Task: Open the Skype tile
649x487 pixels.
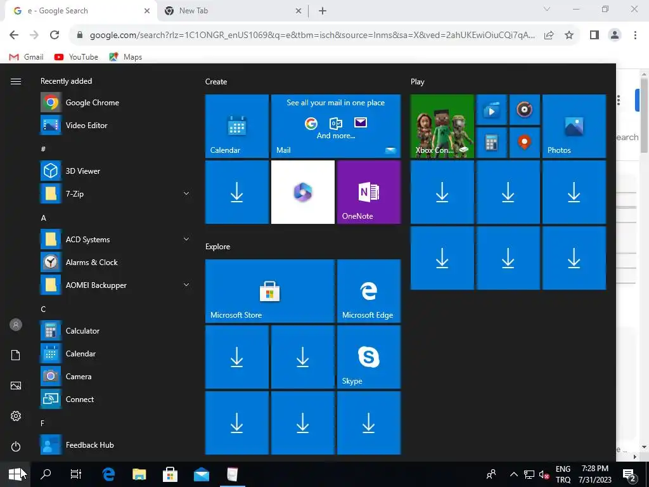Action: 369,357
